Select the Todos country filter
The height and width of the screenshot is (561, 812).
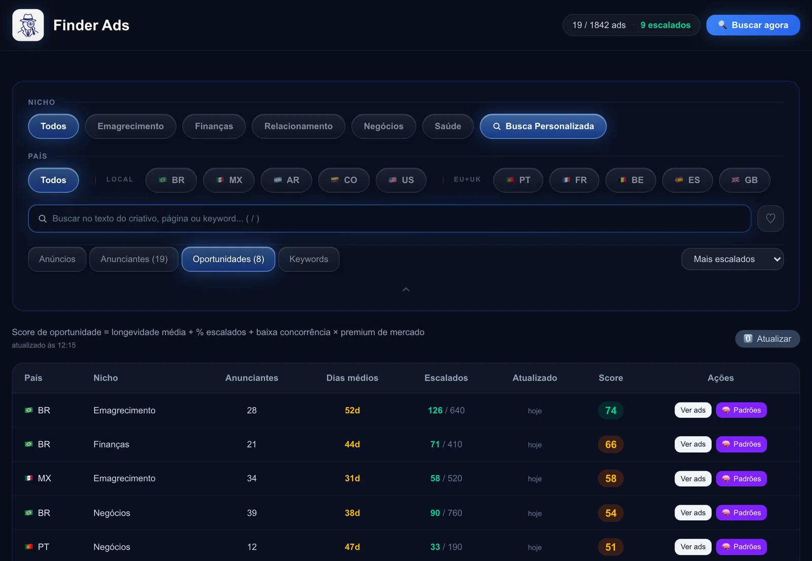tap(53, 180)
